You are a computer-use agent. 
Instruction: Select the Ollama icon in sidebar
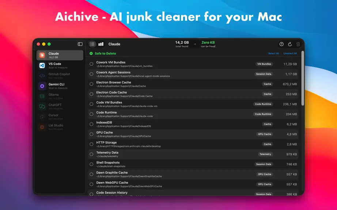tap(42, 96)
